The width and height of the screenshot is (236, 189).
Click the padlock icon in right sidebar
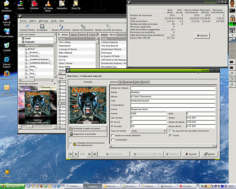point(232,18)
